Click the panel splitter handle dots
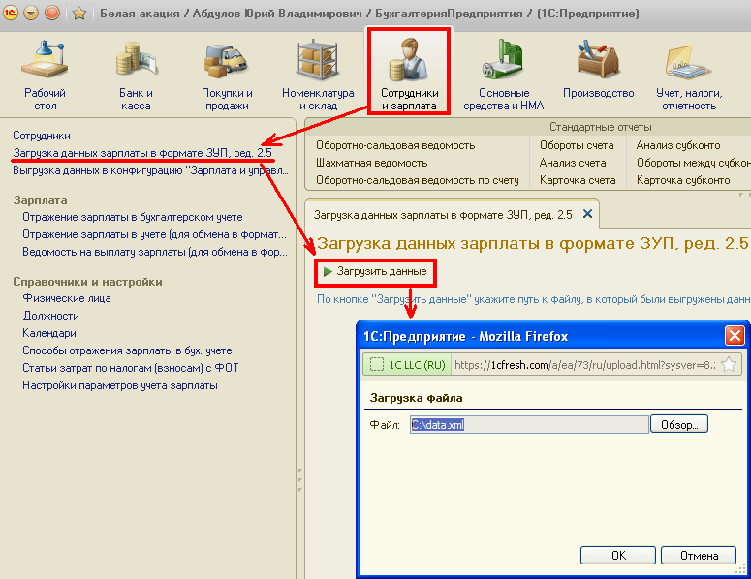Viewport: 751px width, 579px height. [300, 480]
